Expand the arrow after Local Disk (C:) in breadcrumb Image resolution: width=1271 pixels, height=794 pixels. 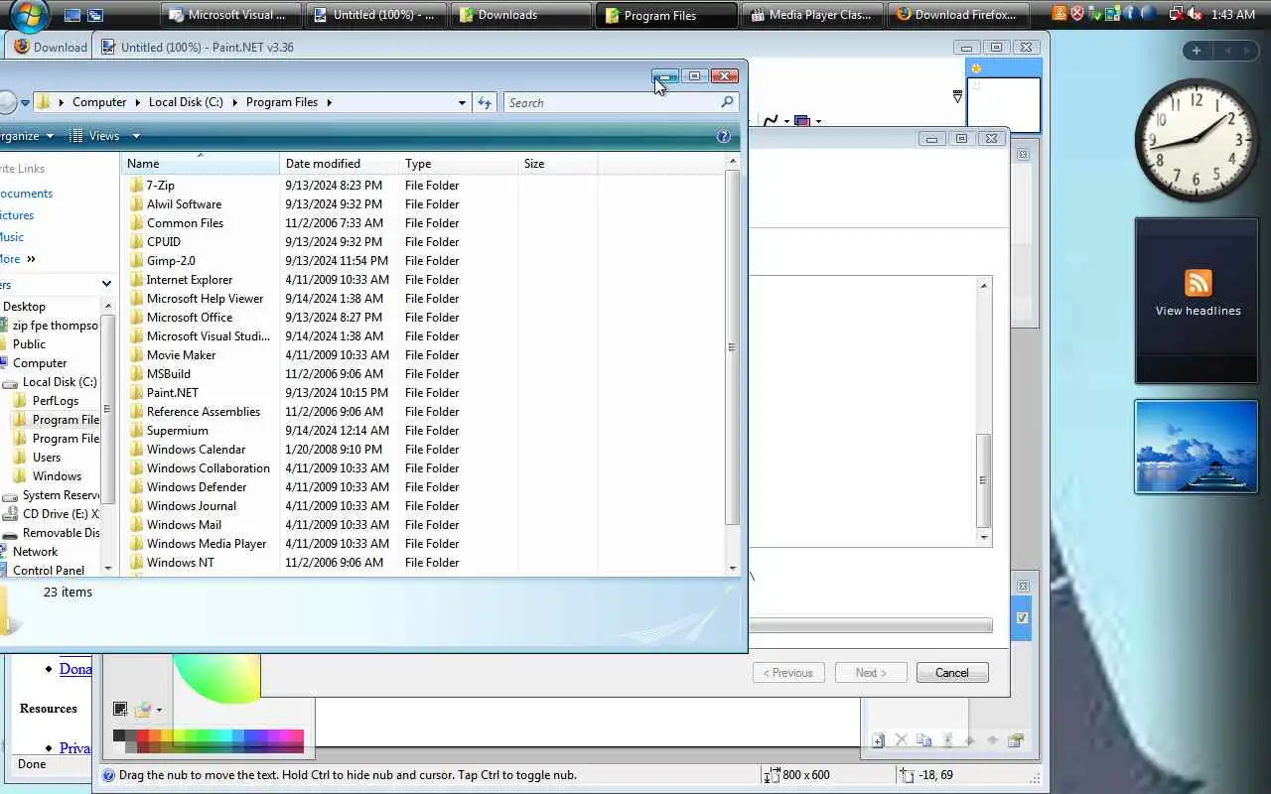pyautogui.click(x=234, y=102)
